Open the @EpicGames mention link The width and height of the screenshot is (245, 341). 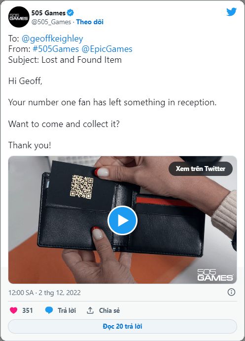click(x=107, y=49)
